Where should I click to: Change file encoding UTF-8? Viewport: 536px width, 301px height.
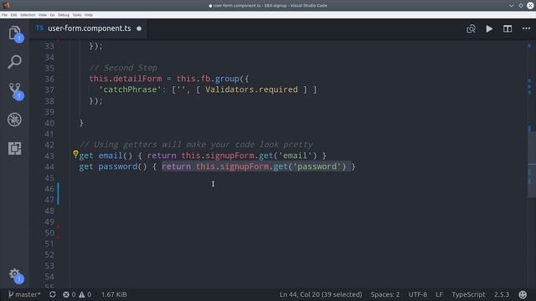[x=417, y=294]
